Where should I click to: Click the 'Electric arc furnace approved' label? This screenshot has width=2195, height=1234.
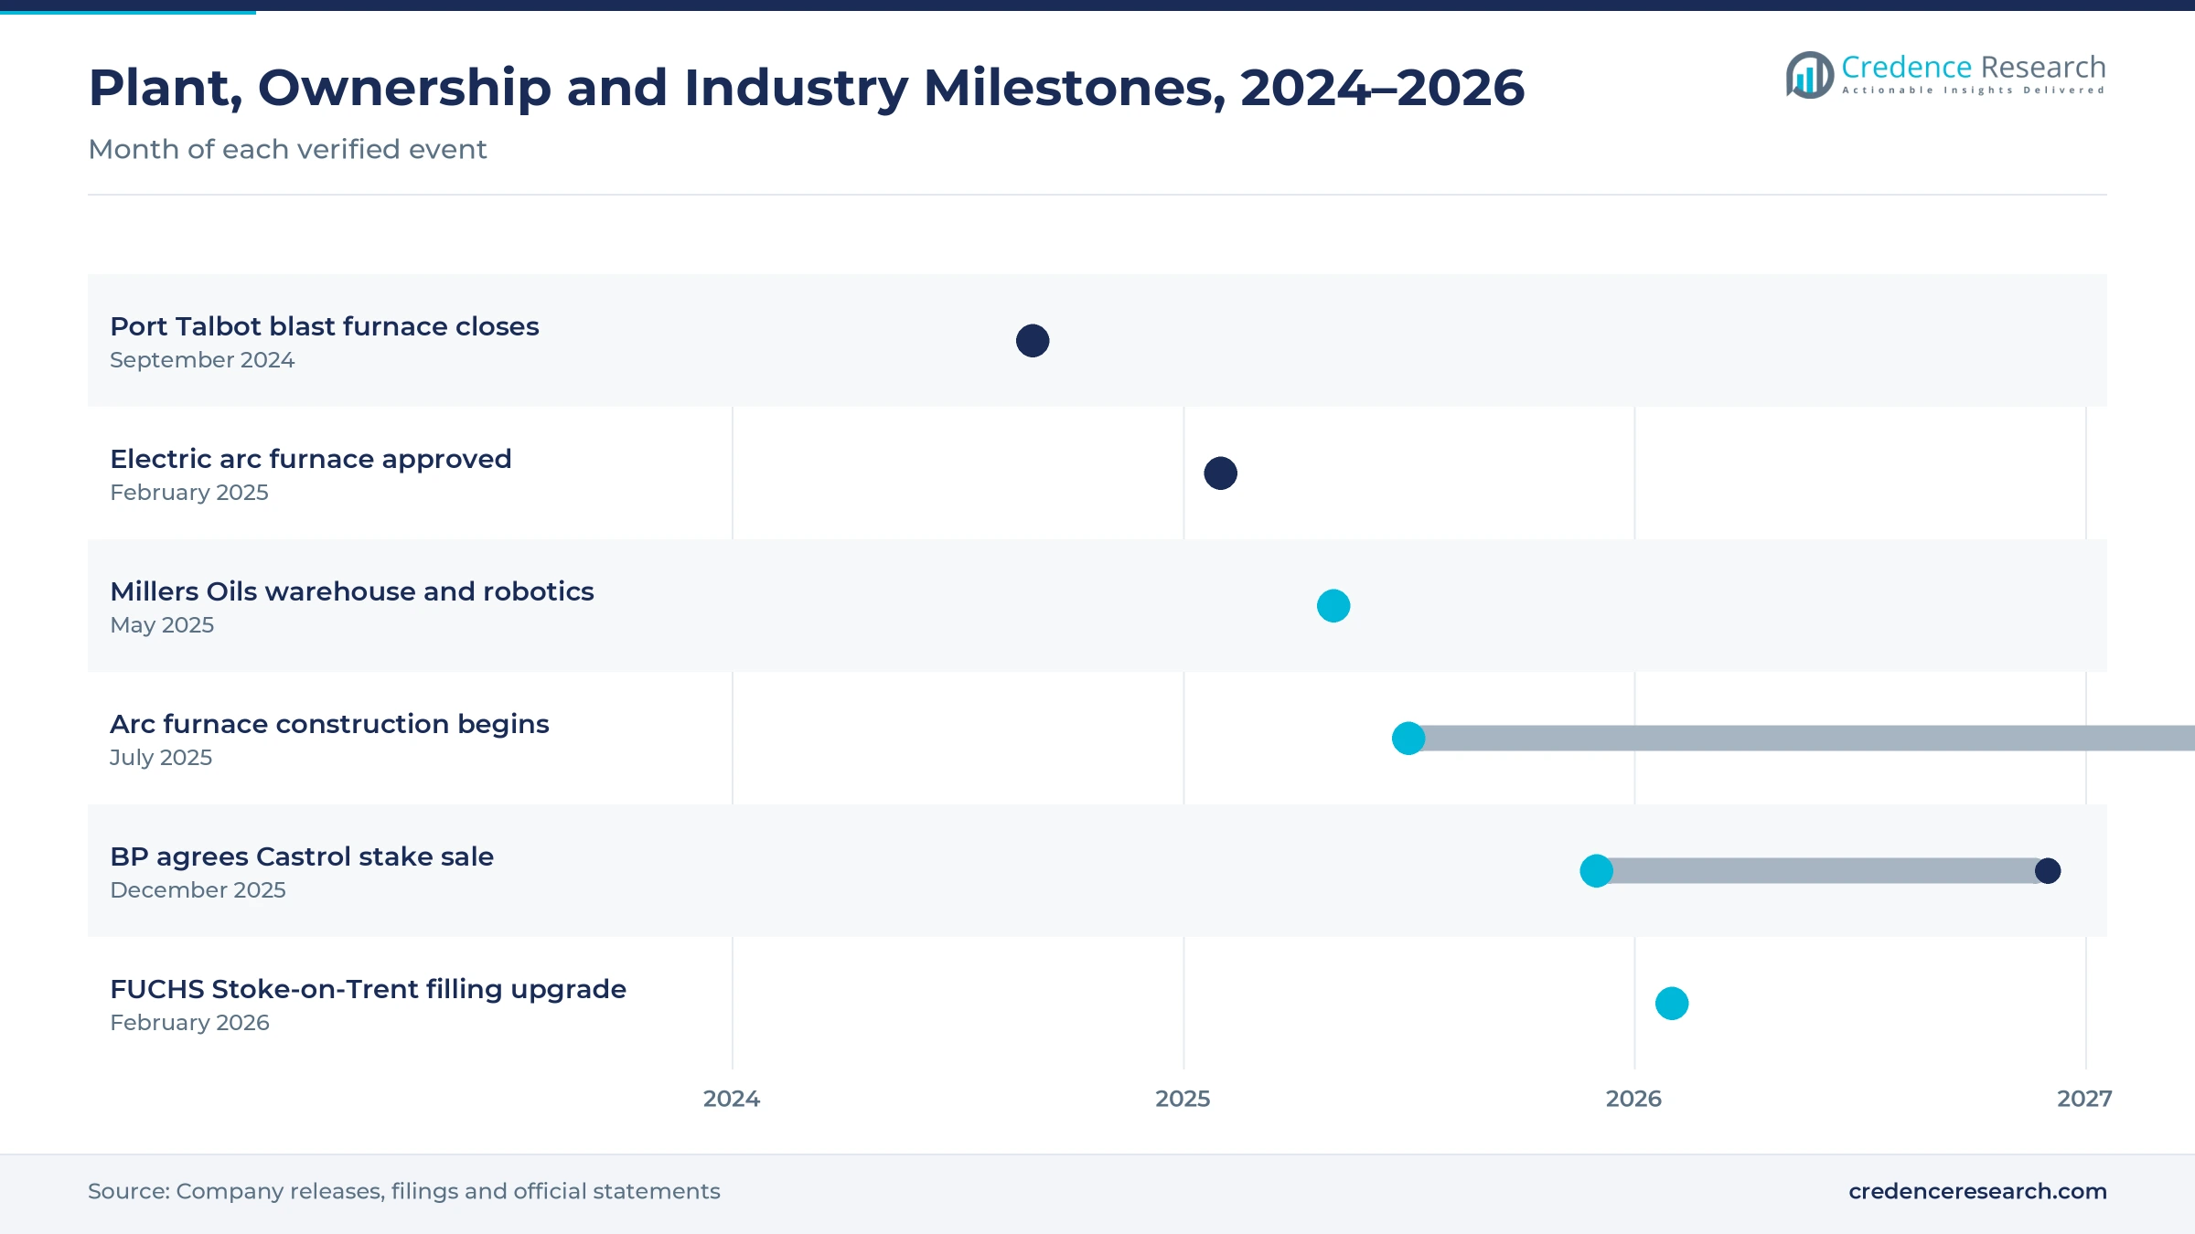311,459
